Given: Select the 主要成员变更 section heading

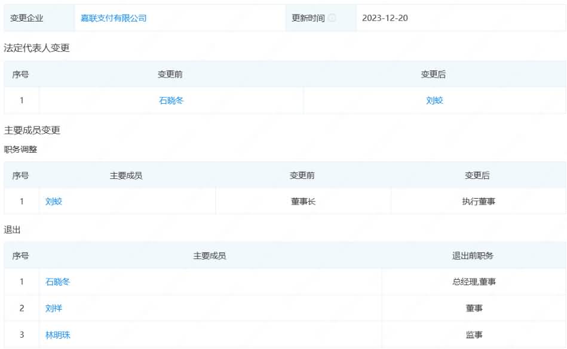Looking at the screenshot, I should (32, 130).
